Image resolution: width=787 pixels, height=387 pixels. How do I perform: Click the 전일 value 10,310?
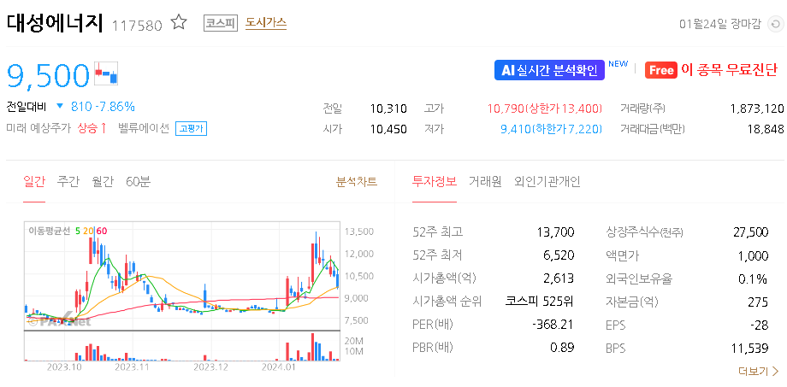click(x=388, y=108)
